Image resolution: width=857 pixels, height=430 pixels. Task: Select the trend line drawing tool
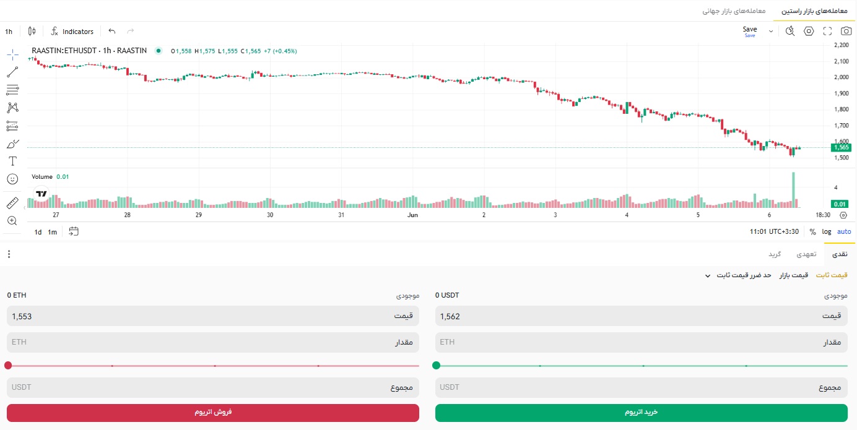12,72
